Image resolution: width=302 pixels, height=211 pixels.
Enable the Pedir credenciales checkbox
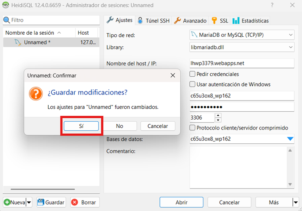192,74
